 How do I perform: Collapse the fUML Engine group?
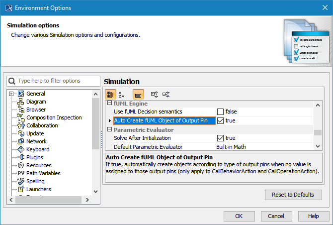point(110,103)
